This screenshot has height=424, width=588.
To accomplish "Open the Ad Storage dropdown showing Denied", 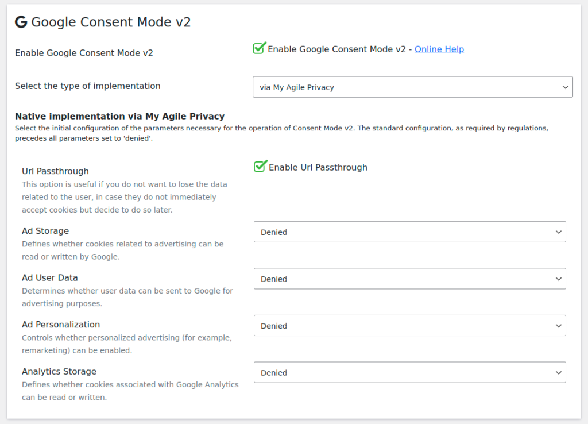I will (409, 232).
